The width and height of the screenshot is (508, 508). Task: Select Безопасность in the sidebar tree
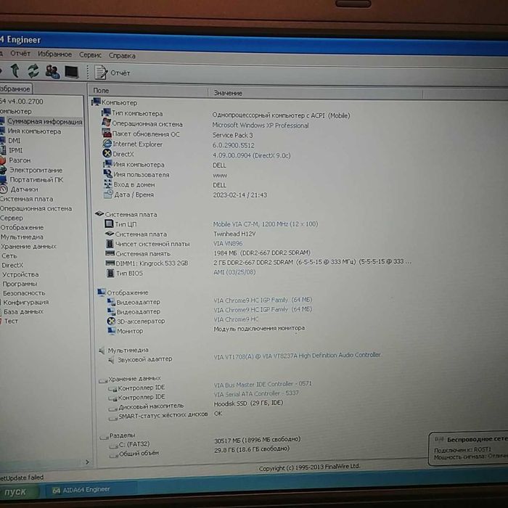click(24, 293)
